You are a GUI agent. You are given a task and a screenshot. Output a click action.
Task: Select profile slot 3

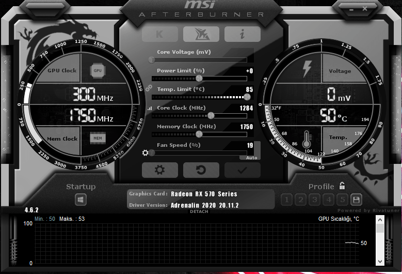coord(315,200)
